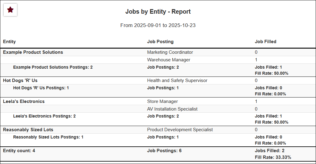Select the Leela's Electronics entity row
The width and height of the screenshot is (316, 164).
tap(24, 101)
